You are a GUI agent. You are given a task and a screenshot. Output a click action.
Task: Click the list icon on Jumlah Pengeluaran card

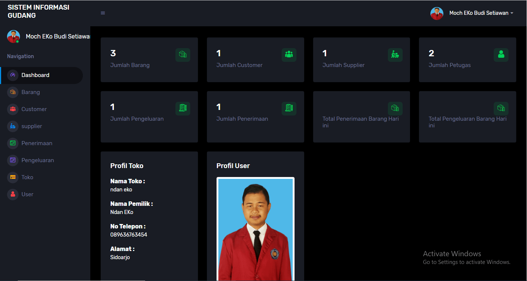click(x=183, y=108)
